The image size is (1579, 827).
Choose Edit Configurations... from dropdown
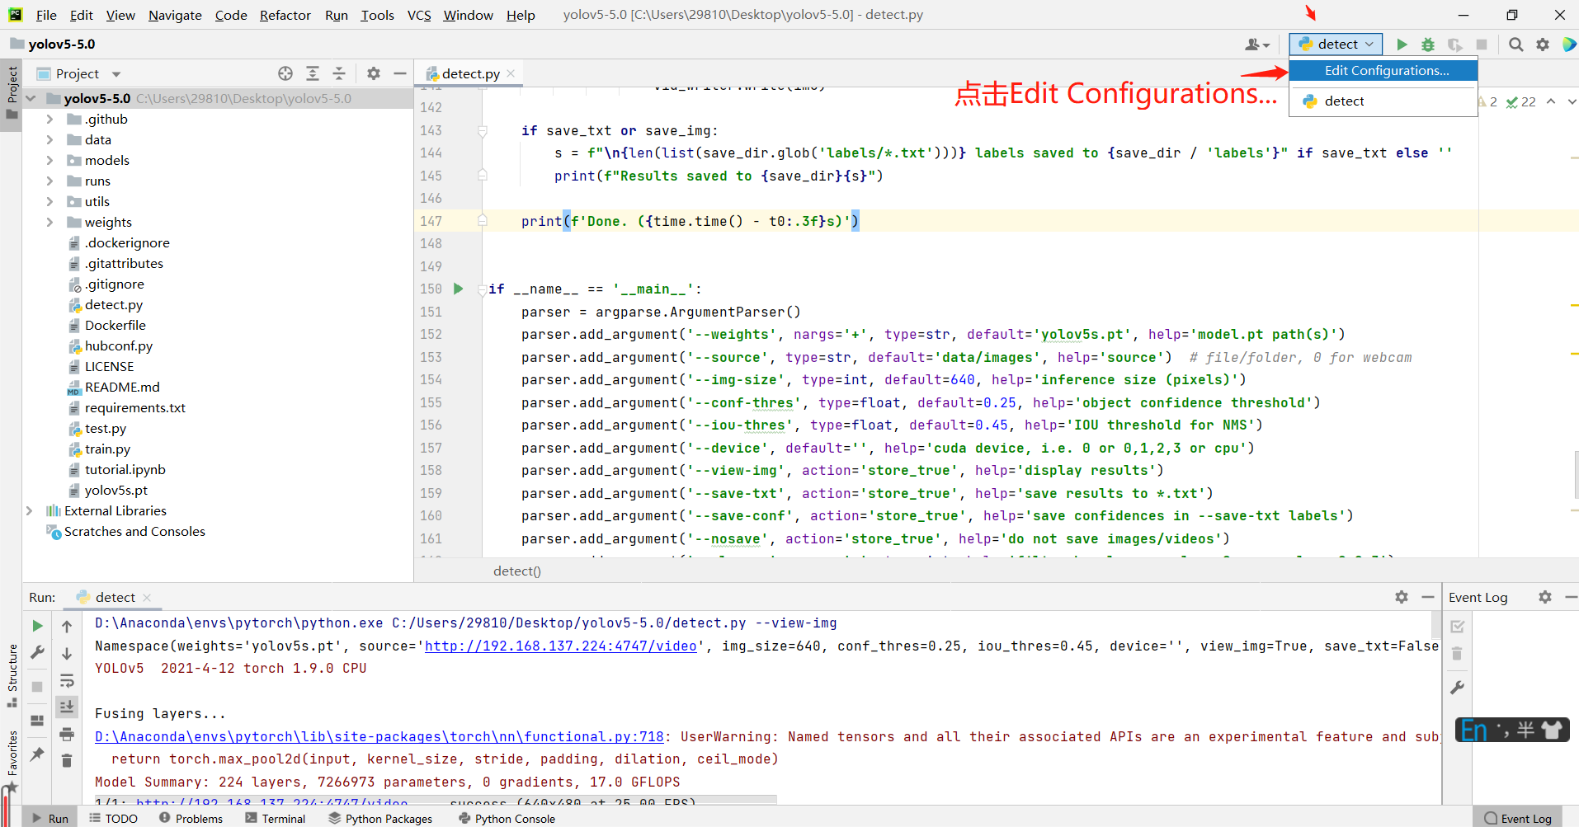[x=1383, y=71]
